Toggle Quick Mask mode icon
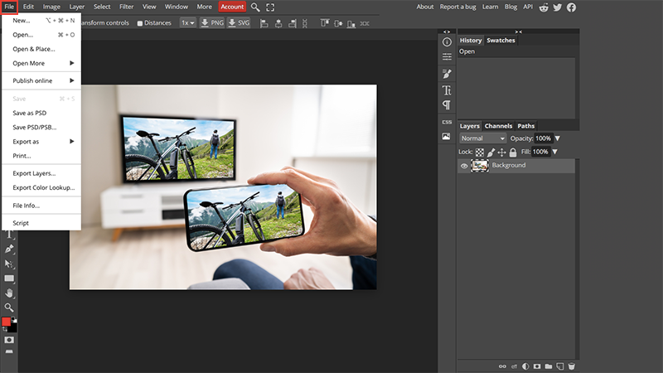 tap(9, 340)
